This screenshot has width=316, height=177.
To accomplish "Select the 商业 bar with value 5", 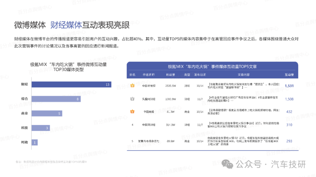I will 47,113.
